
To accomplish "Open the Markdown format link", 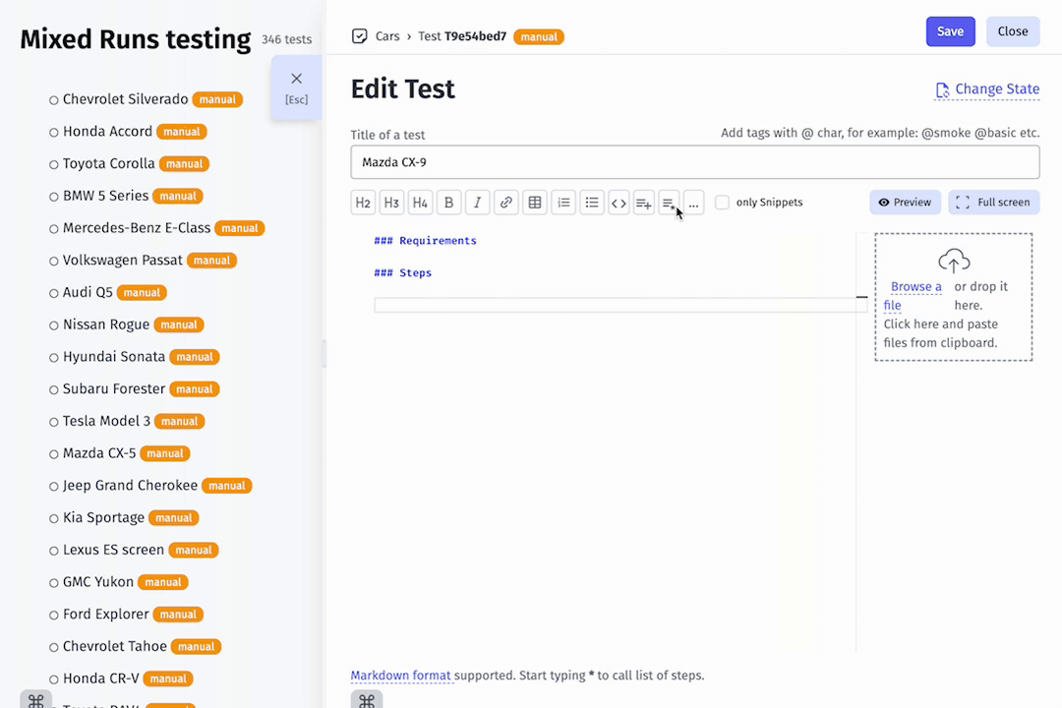I will click(x=400, y=676).
